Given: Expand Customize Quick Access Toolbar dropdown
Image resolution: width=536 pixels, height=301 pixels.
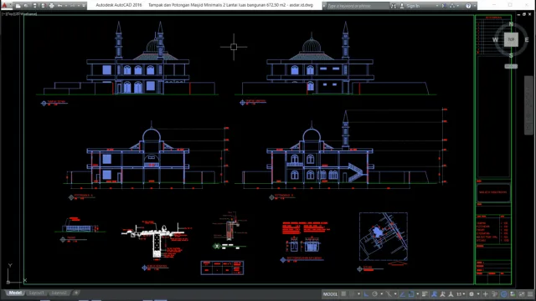Looking at the screenshot, I should pyautogui.click(x=84, y=6).
